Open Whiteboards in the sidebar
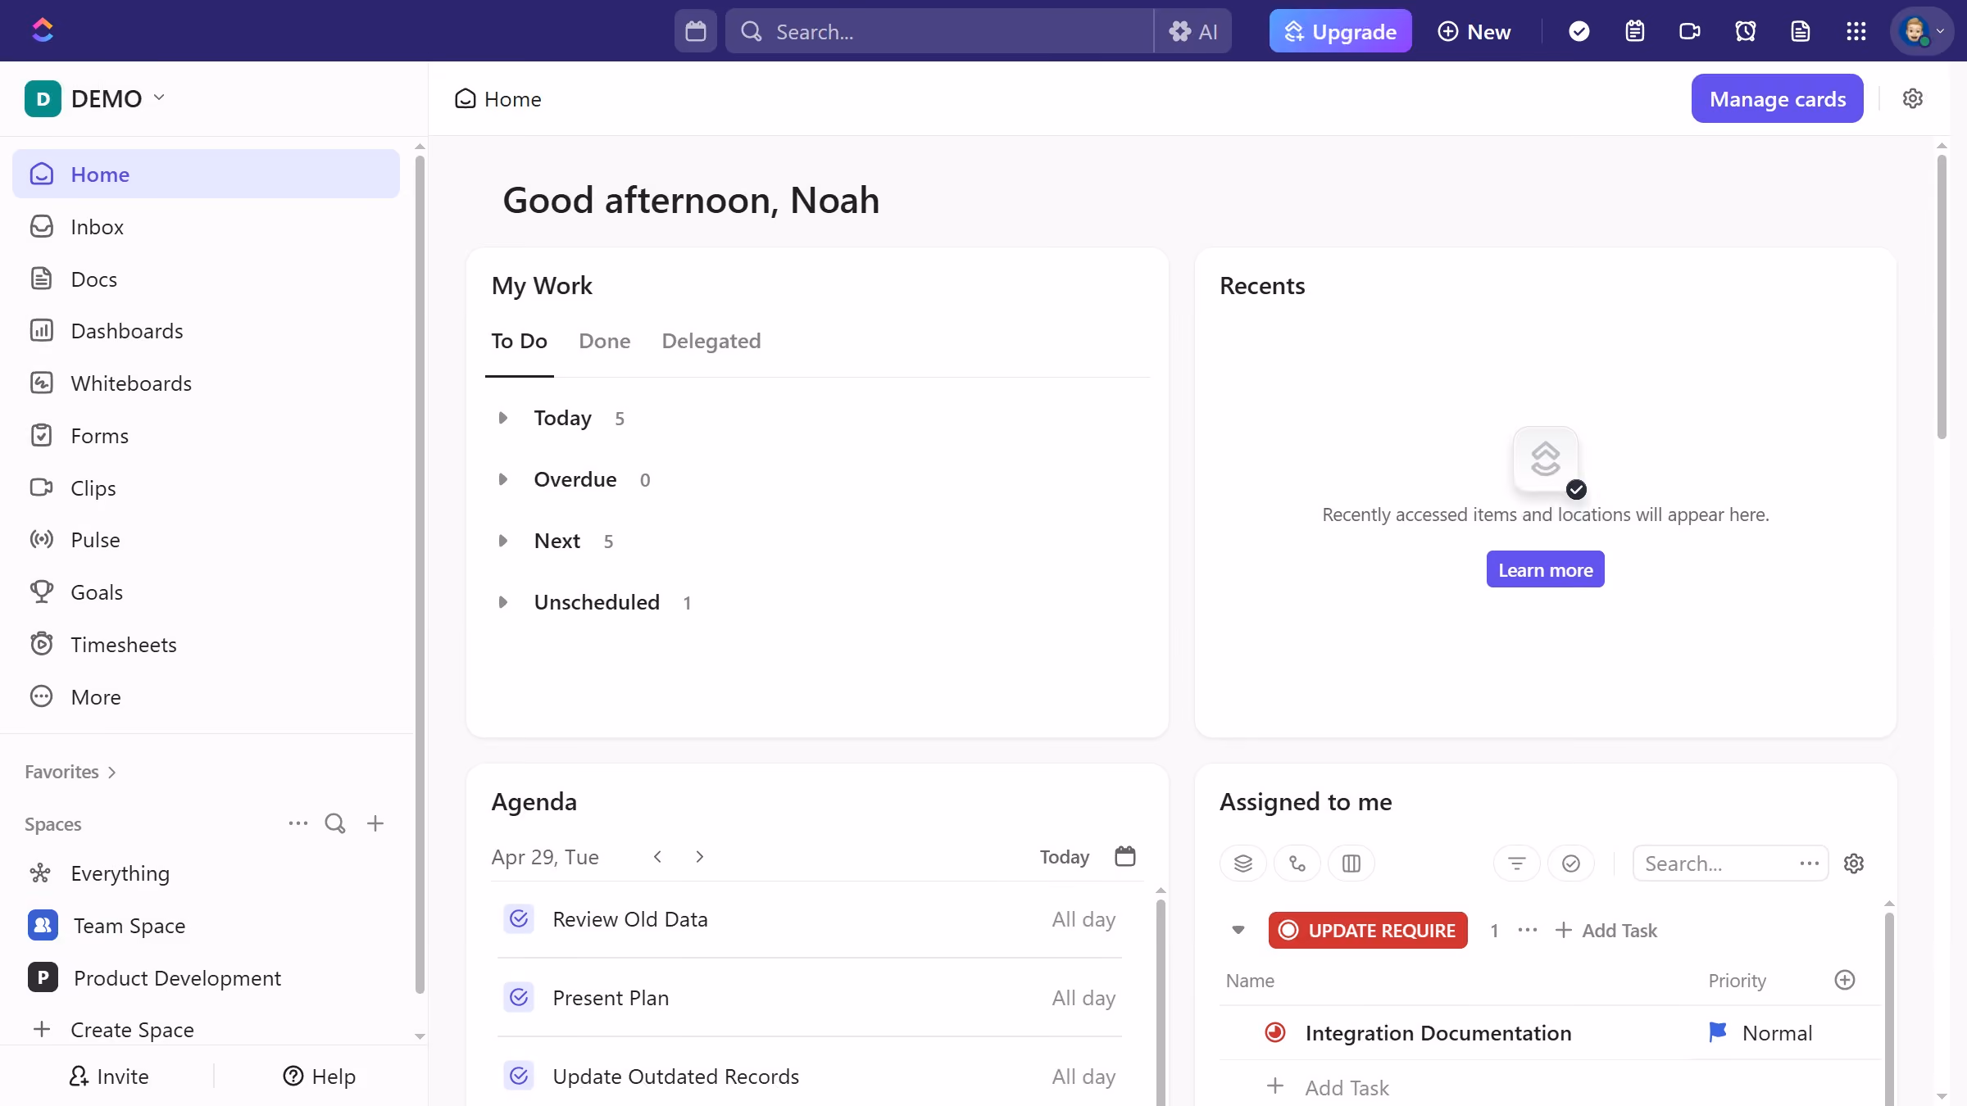 (x=206, y=383)
